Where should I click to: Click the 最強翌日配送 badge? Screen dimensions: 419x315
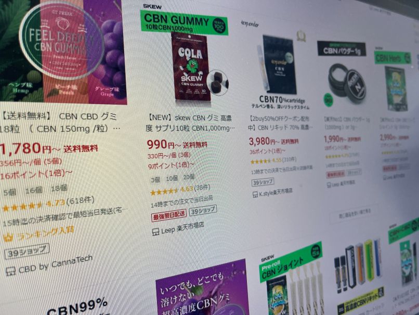169,215
